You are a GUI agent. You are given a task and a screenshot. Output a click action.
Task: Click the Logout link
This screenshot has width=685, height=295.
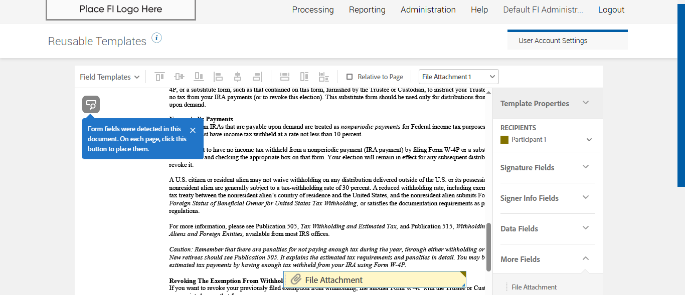coord(611,10)
